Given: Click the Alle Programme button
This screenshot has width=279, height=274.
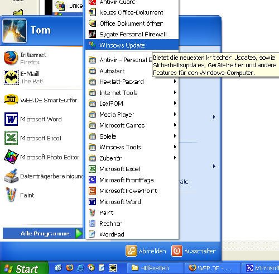Looking at the screenshot, I should [43, 233].
